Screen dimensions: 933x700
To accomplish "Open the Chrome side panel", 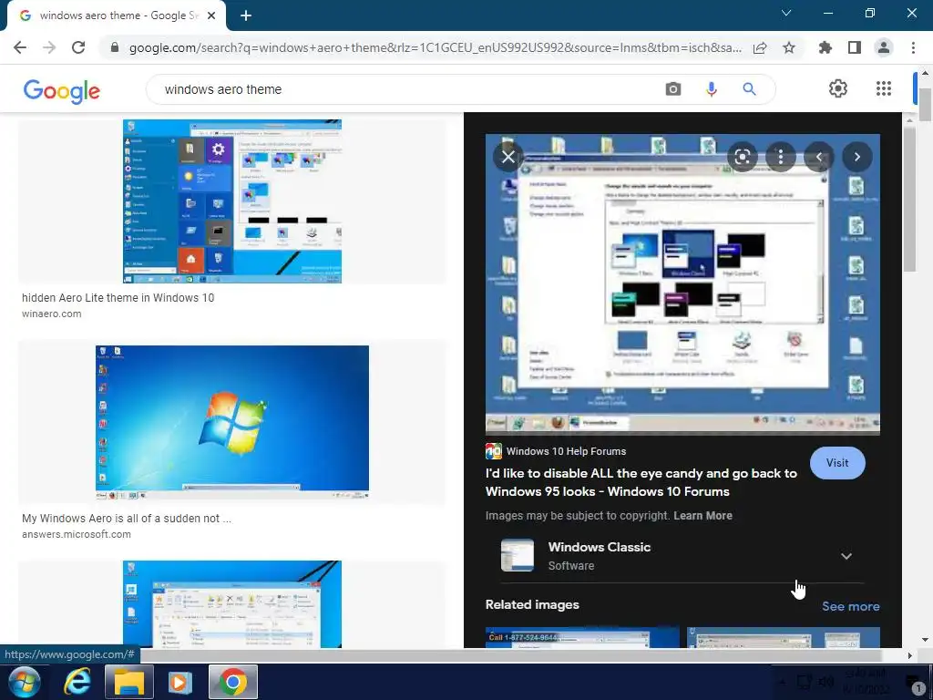I will pos(855,47).
